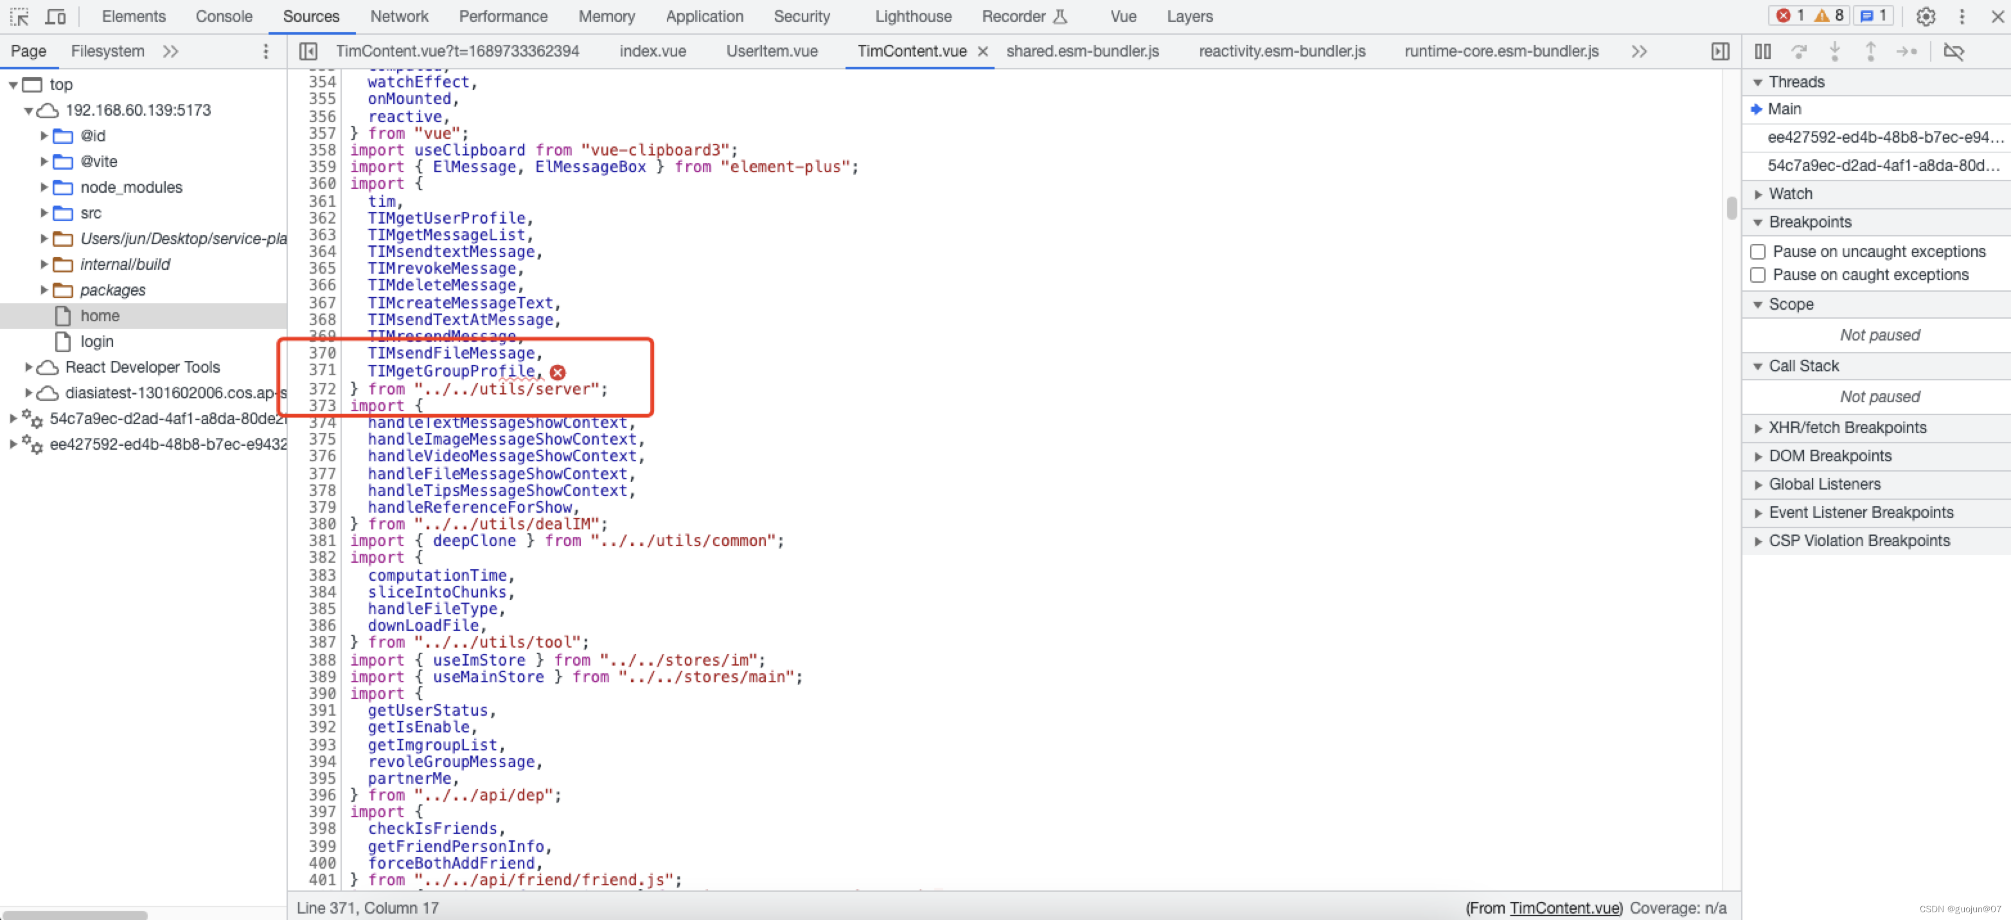Click the code editor vertical scrollbar
Image resolution: width=2011 pixels, height=920 pixels.
(1731, 208)
